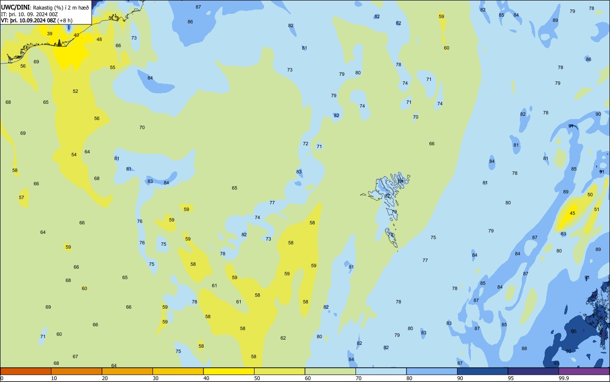
Task: Click the title 'UWC/DINI: Rakastig (%) í 2 m hæð'
Action: (45, 8)
